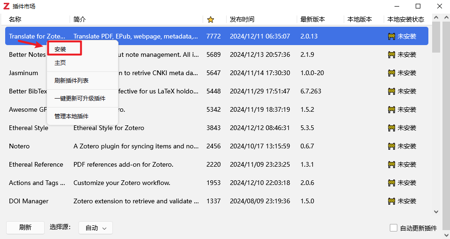Click version number 1.0.0-20
The width and height of the screenshot is (450, 239).
coord(312,73)
